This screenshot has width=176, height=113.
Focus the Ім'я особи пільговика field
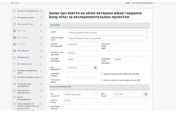(x=83, y=59)
